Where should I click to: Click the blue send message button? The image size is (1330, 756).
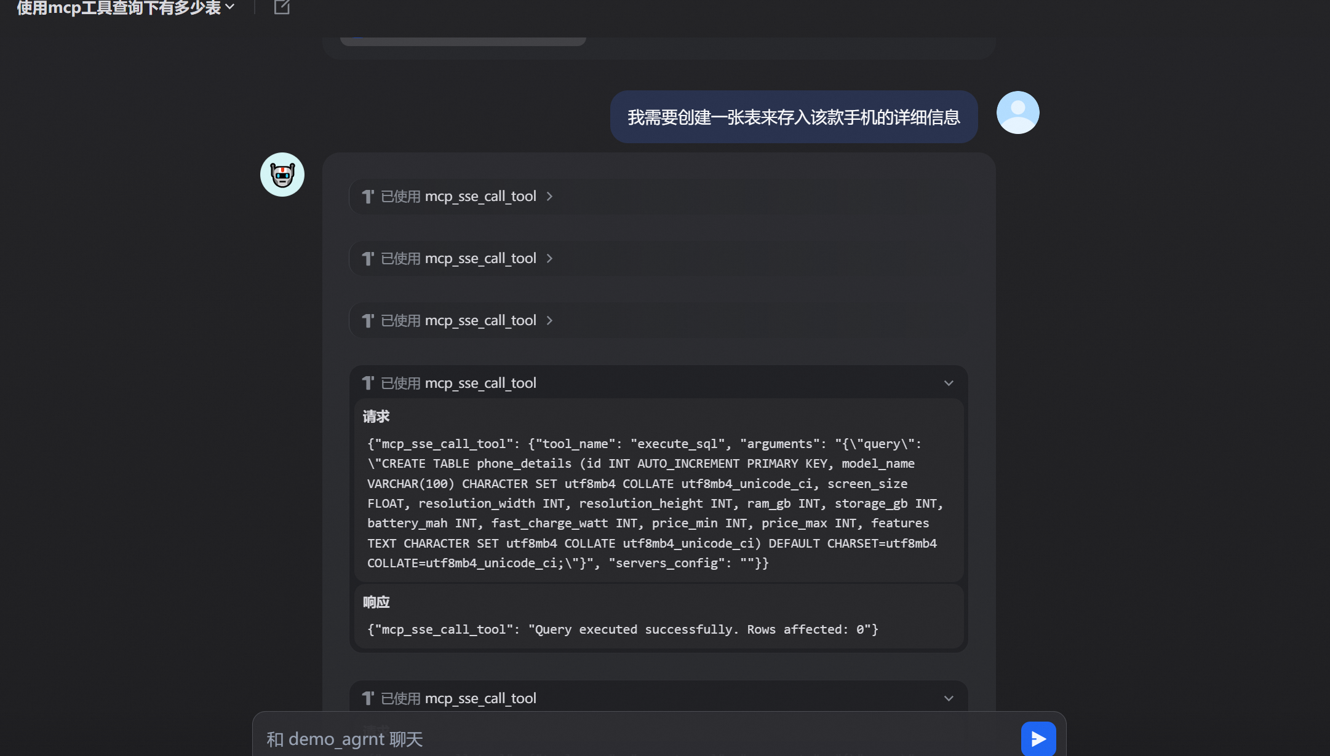click(x=1038, y=738)
